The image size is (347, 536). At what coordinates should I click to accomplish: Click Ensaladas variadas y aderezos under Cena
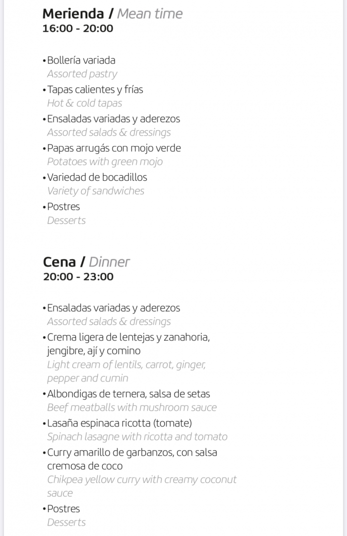click(114, 308)
